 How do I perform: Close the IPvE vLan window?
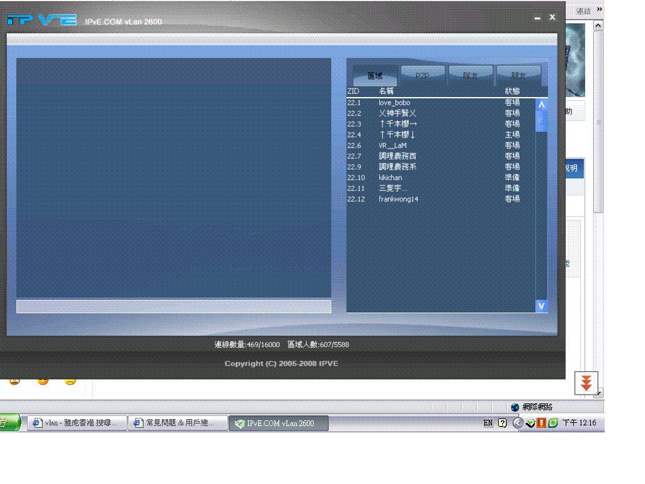[x=552, y=17]
